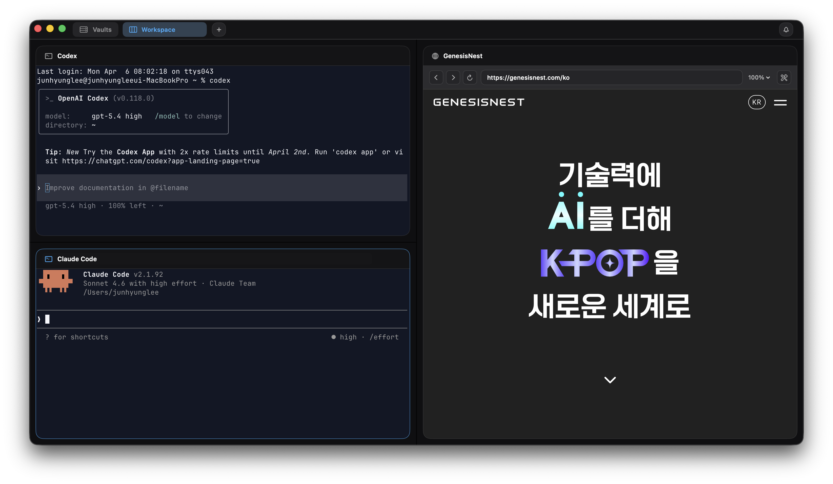
Task: Click the Claude Code pixel mascot
Action: (56, 281)
